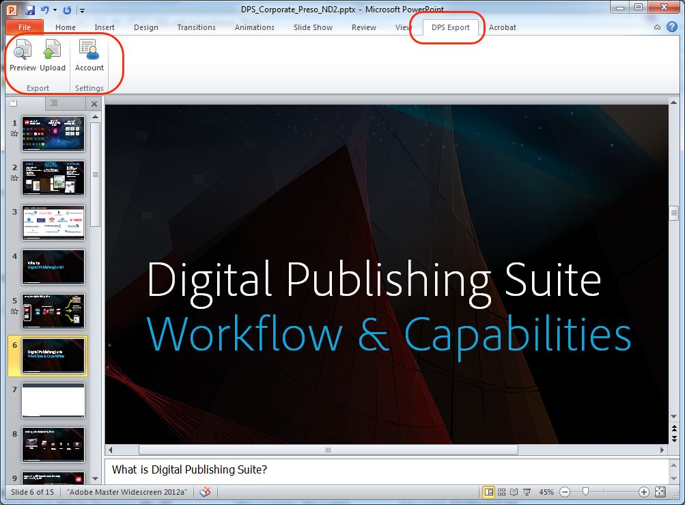Select the DPS Export tab
685x505 pixels.
tap(450, 27)
